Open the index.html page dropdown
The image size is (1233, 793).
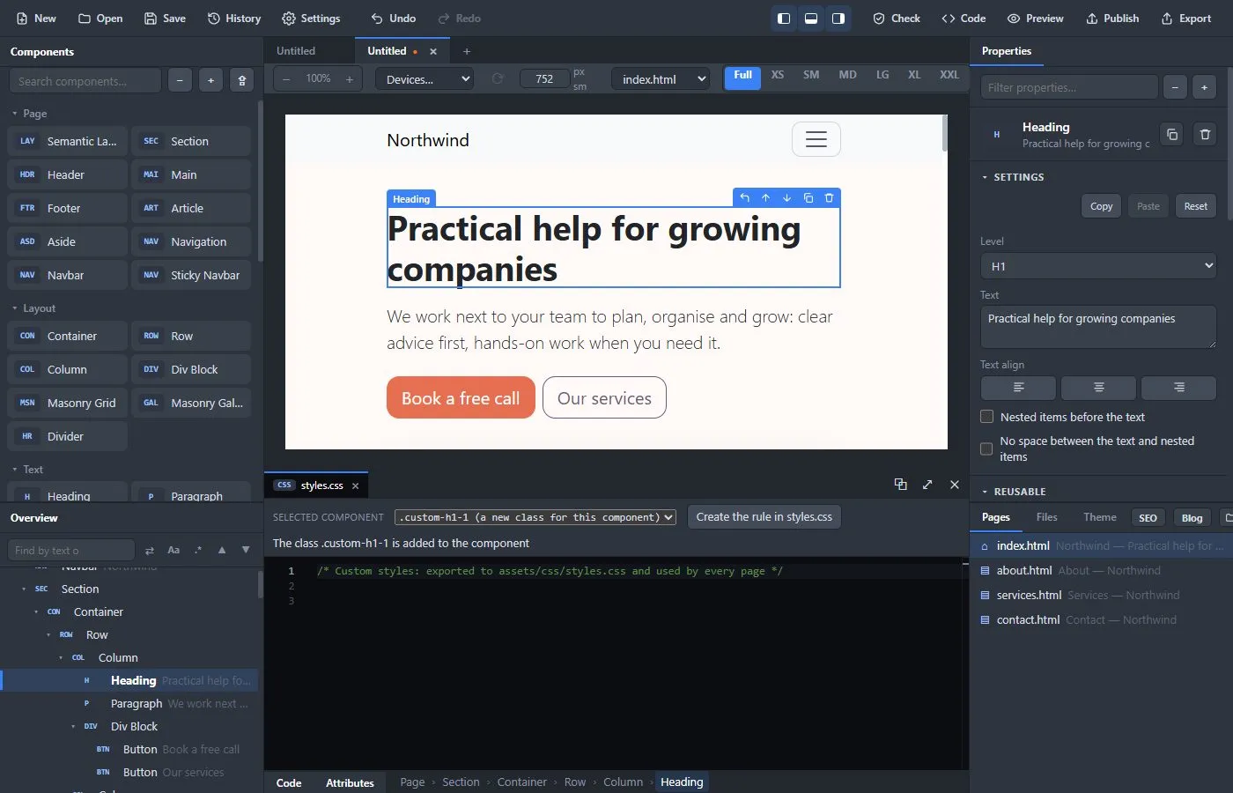(x=661, y=79)
